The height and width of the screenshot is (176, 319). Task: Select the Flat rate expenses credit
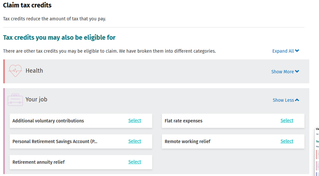tap(287, 120)
